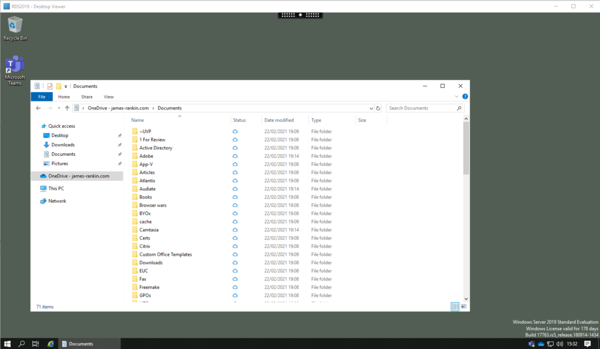Sort files by the Date modified column
Image resolution: width=600 pixels, height=349 pixels.
(x=279, y=120)
